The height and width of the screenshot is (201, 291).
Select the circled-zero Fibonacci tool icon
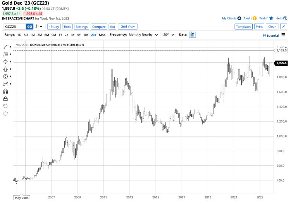click(x=5, y=77)
